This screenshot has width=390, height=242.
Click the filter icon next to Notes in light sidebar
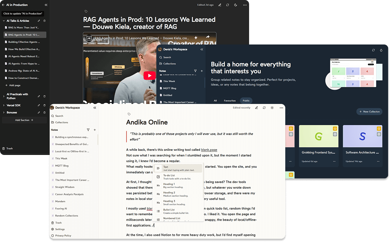pos(88,130)
